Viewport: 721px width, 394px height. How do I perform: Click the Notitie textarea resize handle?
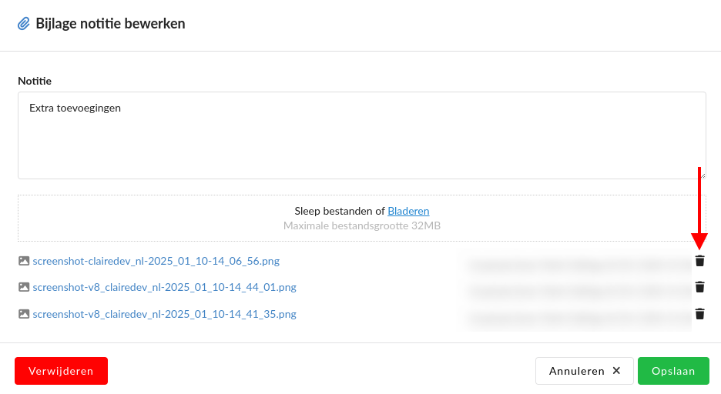point(702,175)
